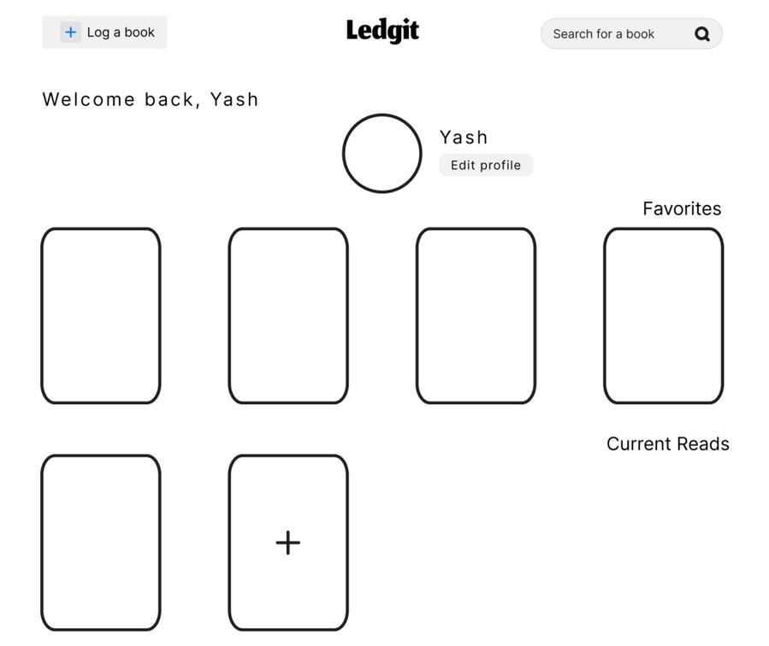769x646 pixels.
Task: Click the 'Search for a book' placeholder text
Action: [603, 34]
